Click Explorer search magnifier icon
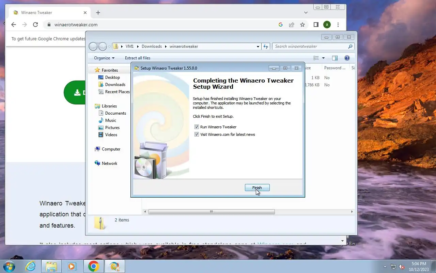436x273 pixels. 350,46
